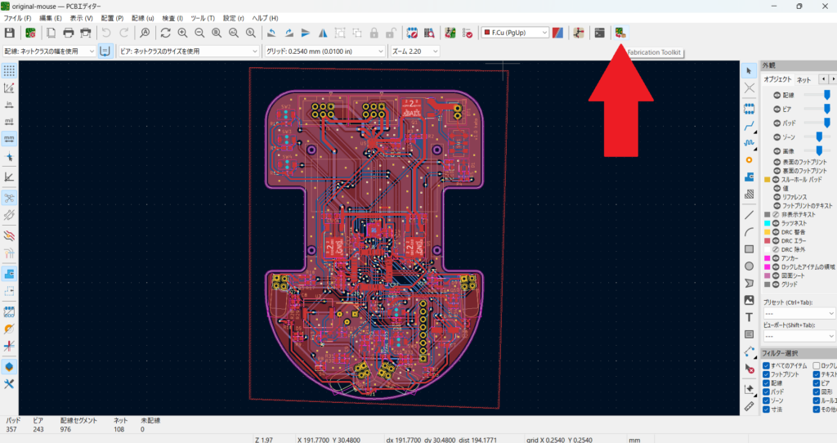
Task: Select the draw rectangle tool
Action: (x=749, y=248)
